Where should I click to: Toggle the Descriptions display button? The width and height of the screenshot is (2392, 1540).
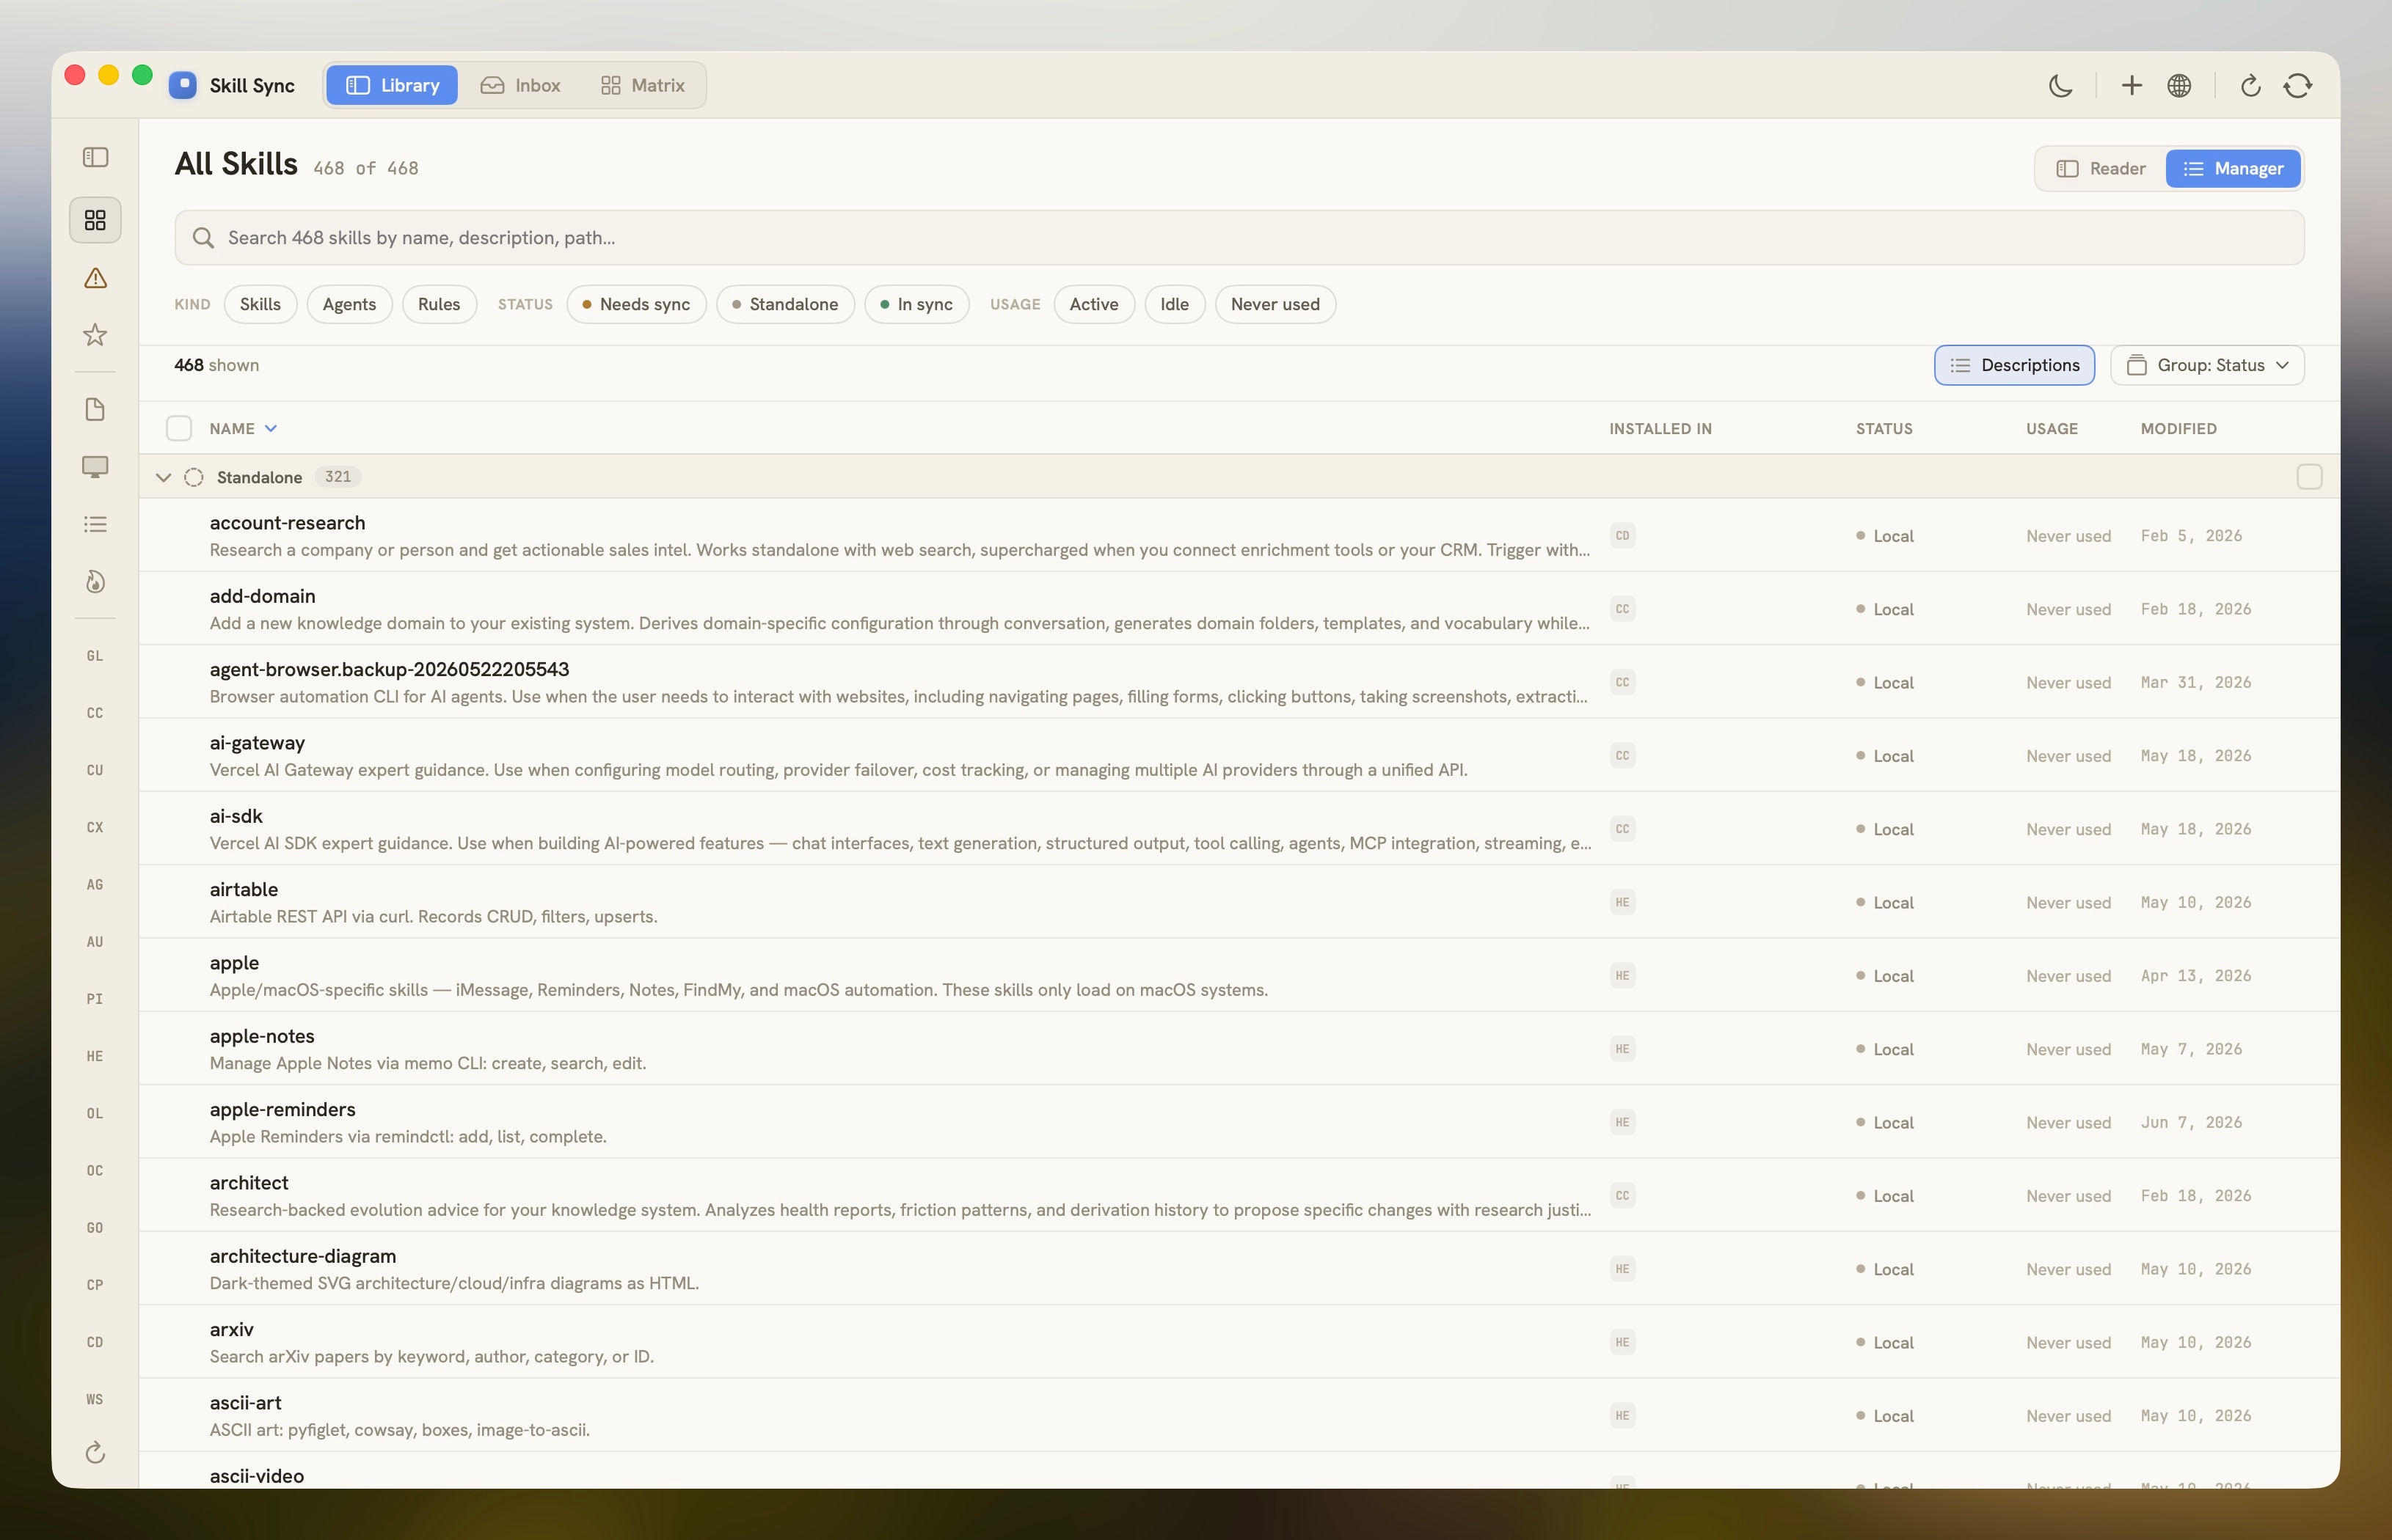coord(2014,365)
